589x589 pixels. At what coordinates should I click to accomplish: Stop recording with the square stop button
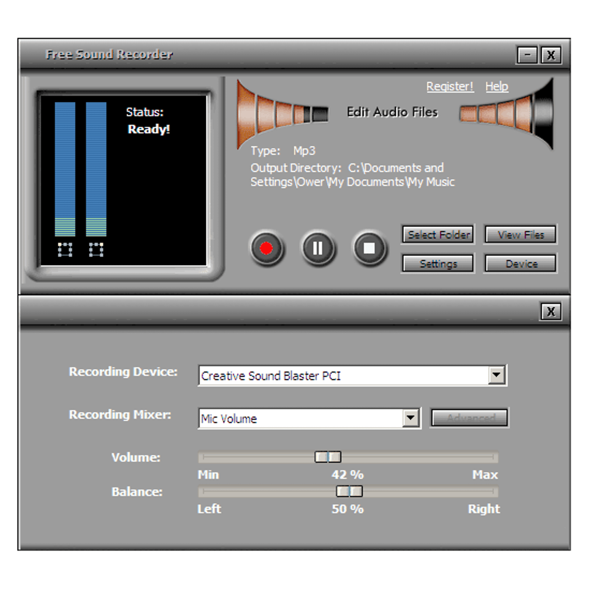click(x=369, y=248)
